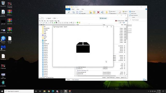Viewport: 166px width, 93px height.
Task: Click the Copy to icon in Explorer ribbon
Action: (94, 12)
